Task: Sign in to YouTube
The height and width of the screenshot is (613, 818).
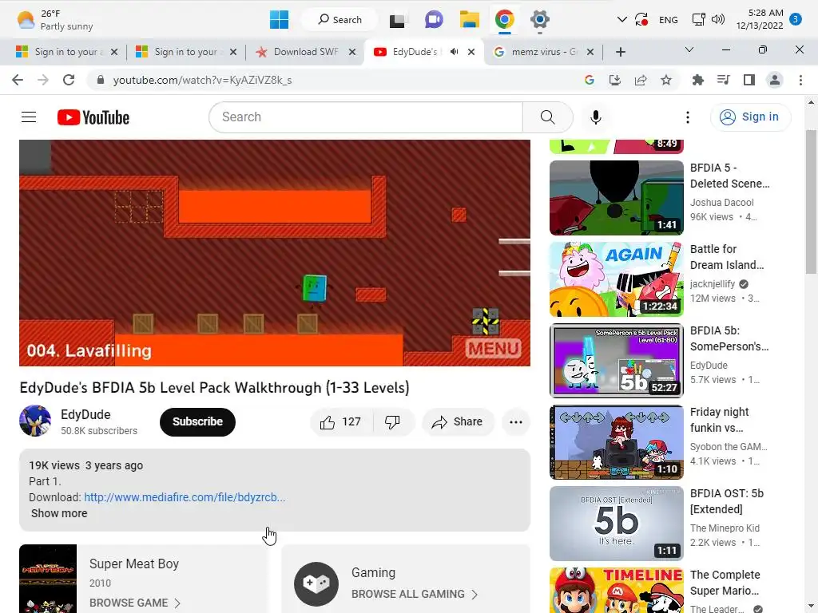Action: tap(750, 117)
